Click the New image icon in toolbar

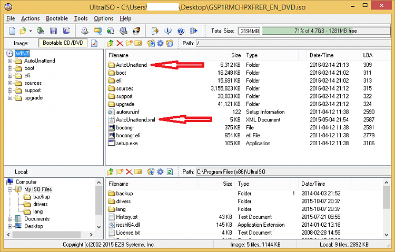pyautogui.click(x=12, y=31)
